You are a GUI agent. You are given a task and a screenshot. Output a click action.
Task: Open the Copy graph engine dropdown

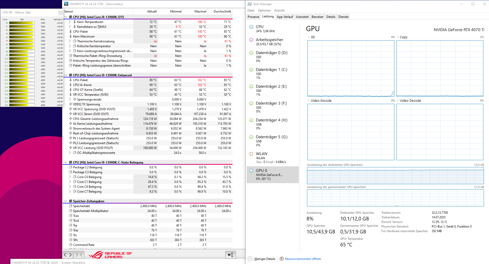(x=398, y=37)
